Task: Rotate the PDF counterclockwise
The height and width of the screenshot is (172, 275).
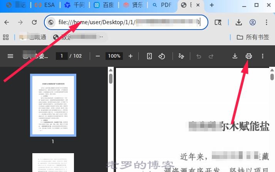Action: point(162,56)
